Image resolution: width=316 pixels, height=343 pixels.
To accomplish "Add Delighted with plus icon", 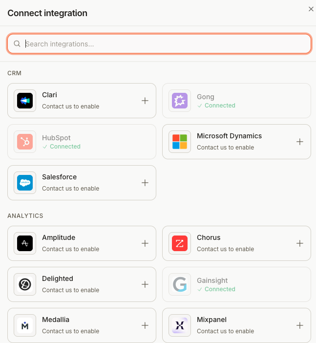I will point(145,284).
